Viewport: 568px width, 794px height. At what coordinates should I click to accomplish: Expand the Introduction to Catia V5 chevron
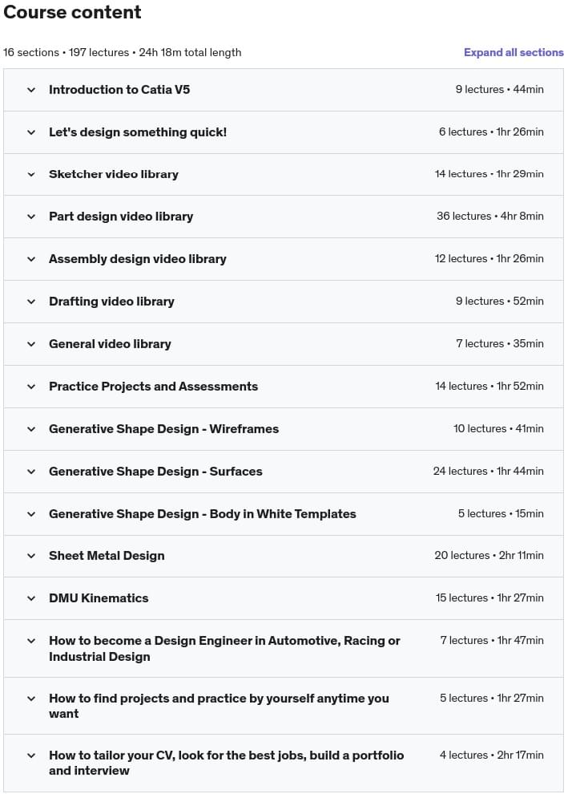(x=31, y=90)
